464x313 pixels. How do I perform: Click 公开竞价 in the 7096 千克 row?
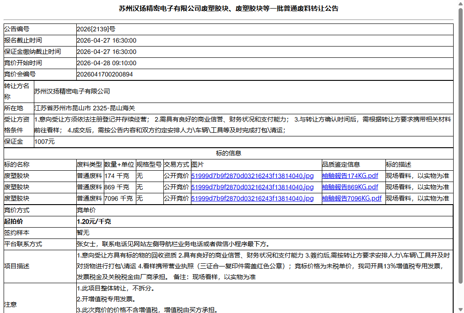176,198
